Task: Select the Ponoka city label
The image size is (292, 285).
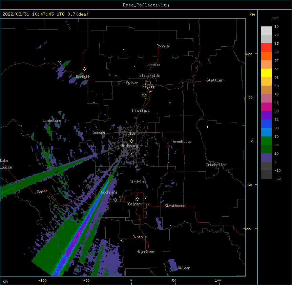Action: [x=163, y=46]
